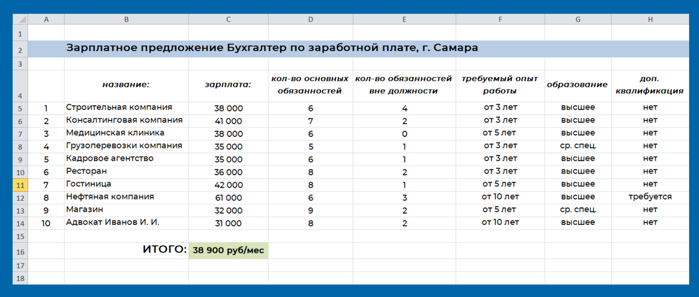Click 'от 5 лет' in Гостиница row
This screenshot has width=699, height=297.
(x=500, y=184)
